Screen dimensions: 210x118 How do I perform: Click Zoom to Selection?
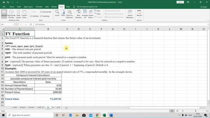pos(69,14)
